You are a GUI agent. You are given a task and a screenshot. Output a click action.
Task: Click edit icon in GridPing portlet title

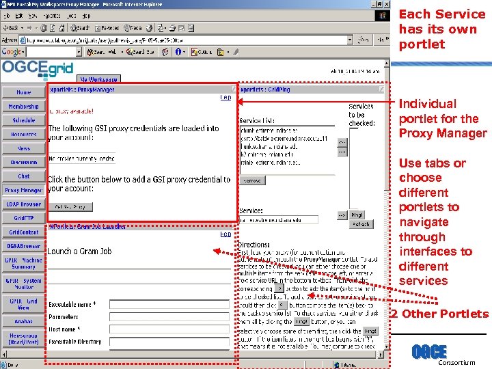tap(381, 89)
